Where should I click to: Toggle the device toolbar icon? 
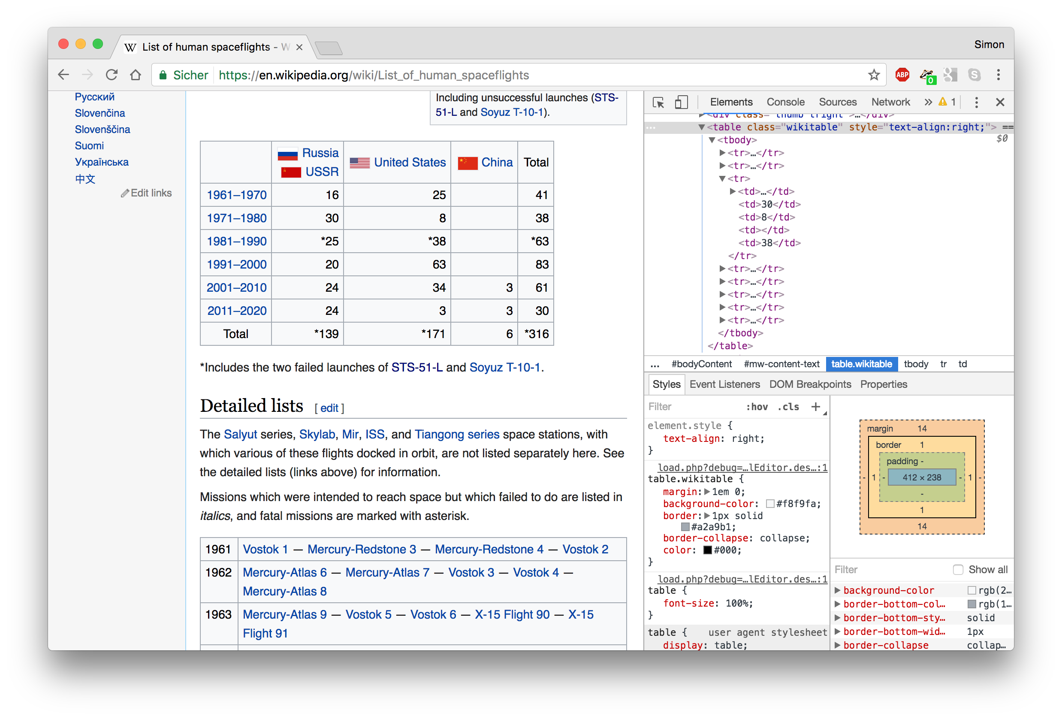coord(681,103)
